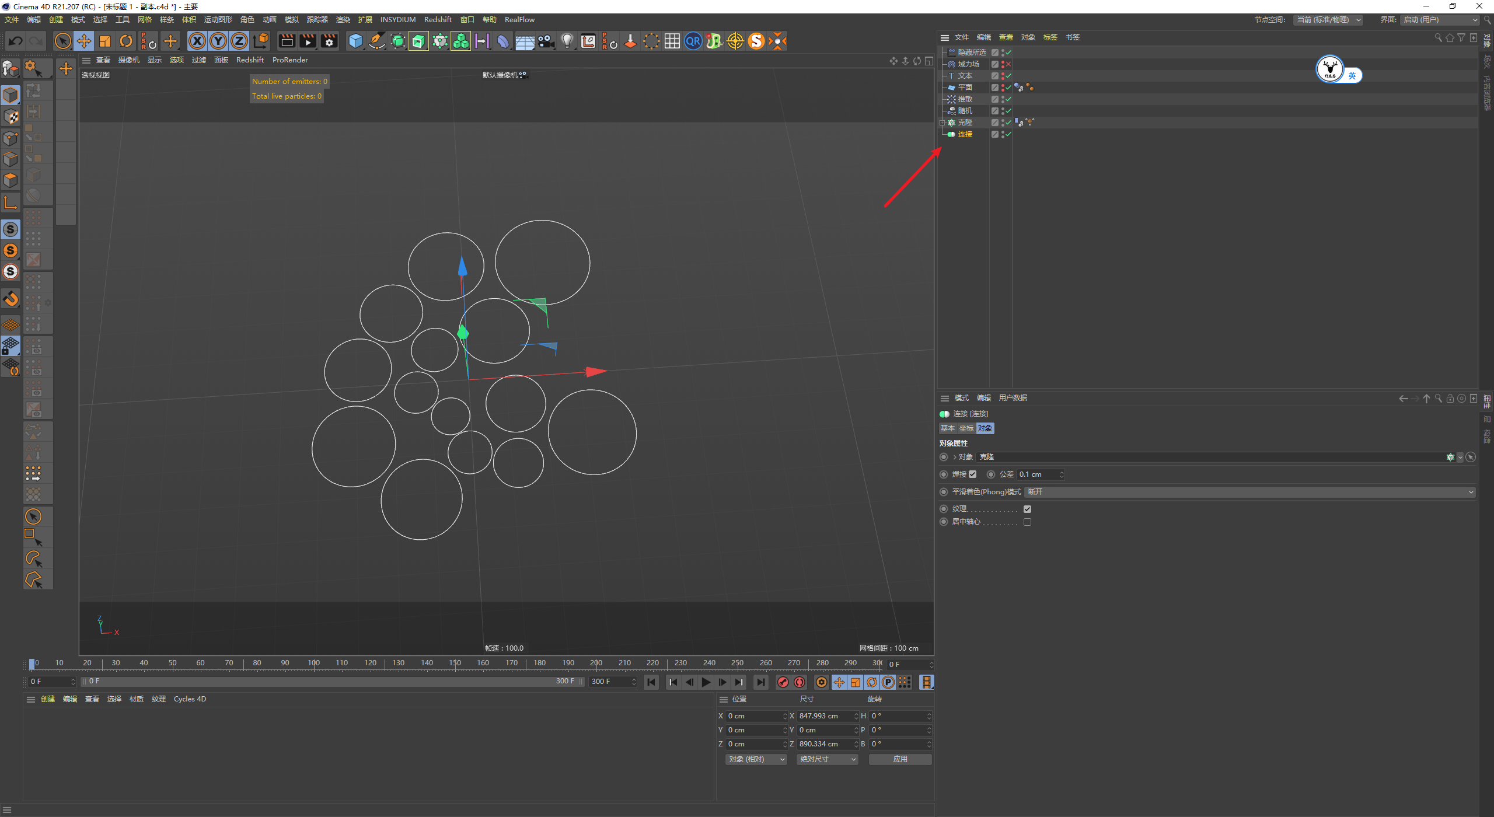Open the 绝对尺寸 size mode dropdown

tap(827, 759)
